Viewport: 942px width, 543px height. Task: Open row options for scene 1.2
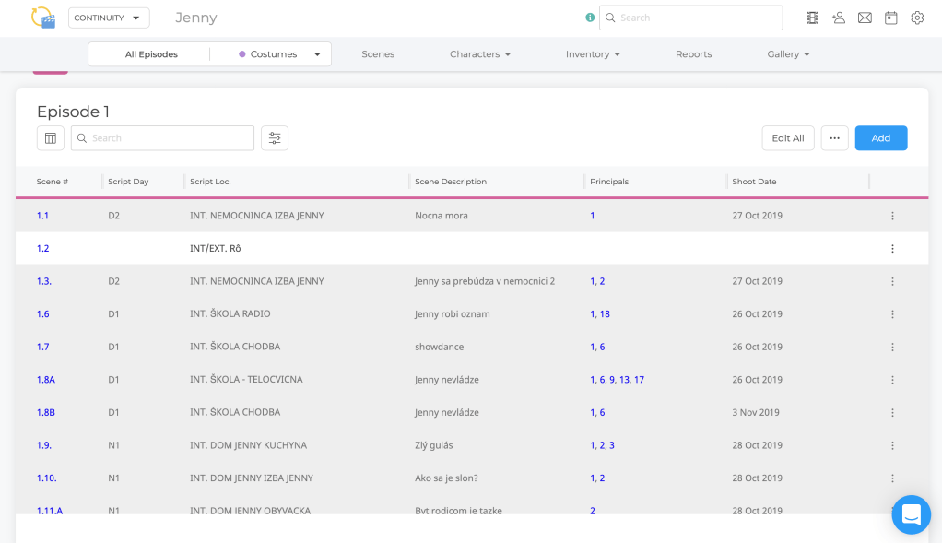[x=892, y=249]
